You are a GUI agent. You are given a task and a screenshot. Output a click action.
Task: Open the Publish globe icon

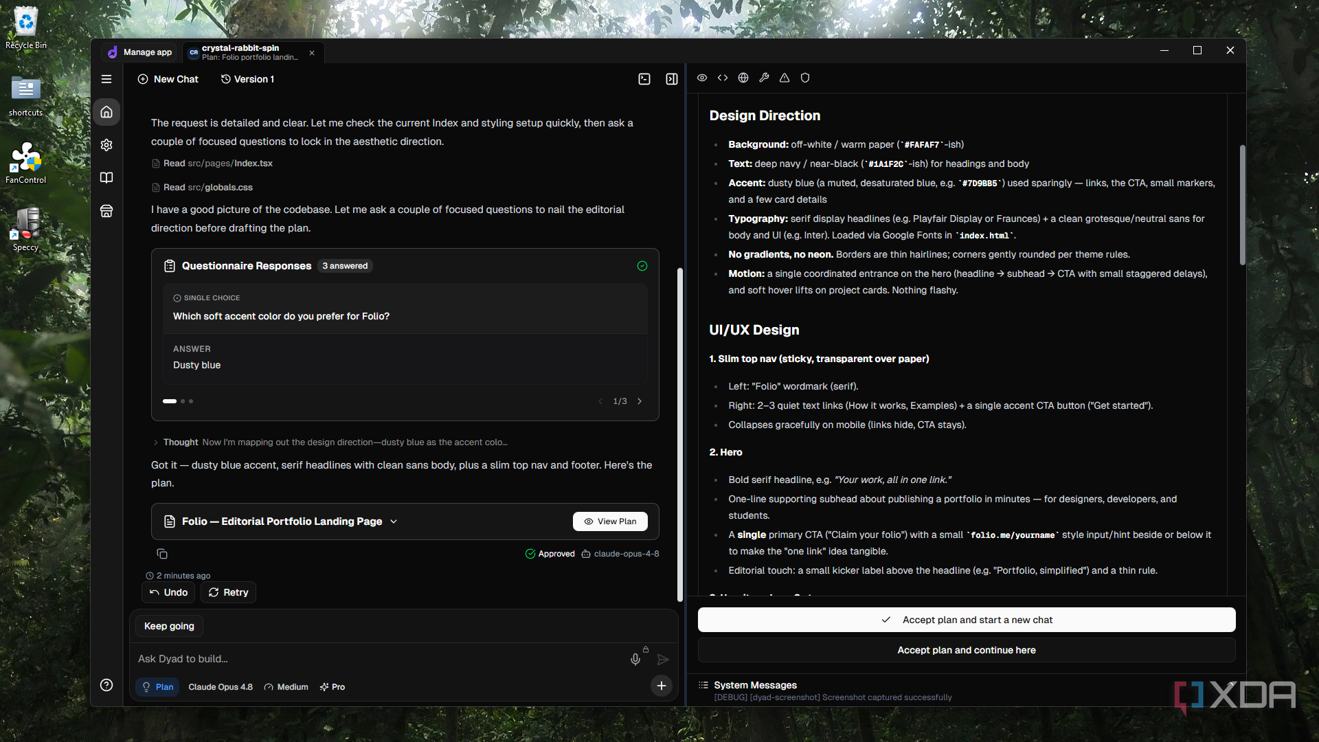(743, 78)
